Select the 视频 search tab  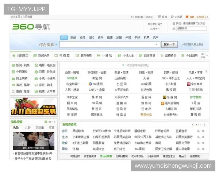point(82,38)
